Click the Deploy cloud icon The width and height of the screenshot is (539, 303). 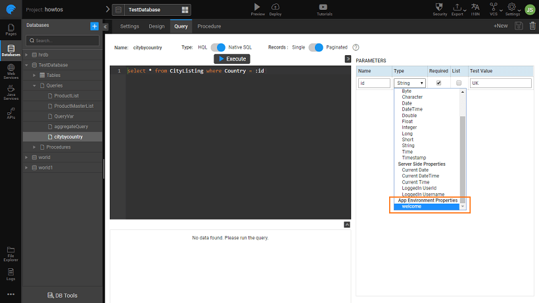(x=275, y=7)
